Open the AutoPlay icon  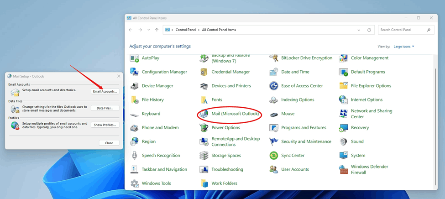pos(134,58)
